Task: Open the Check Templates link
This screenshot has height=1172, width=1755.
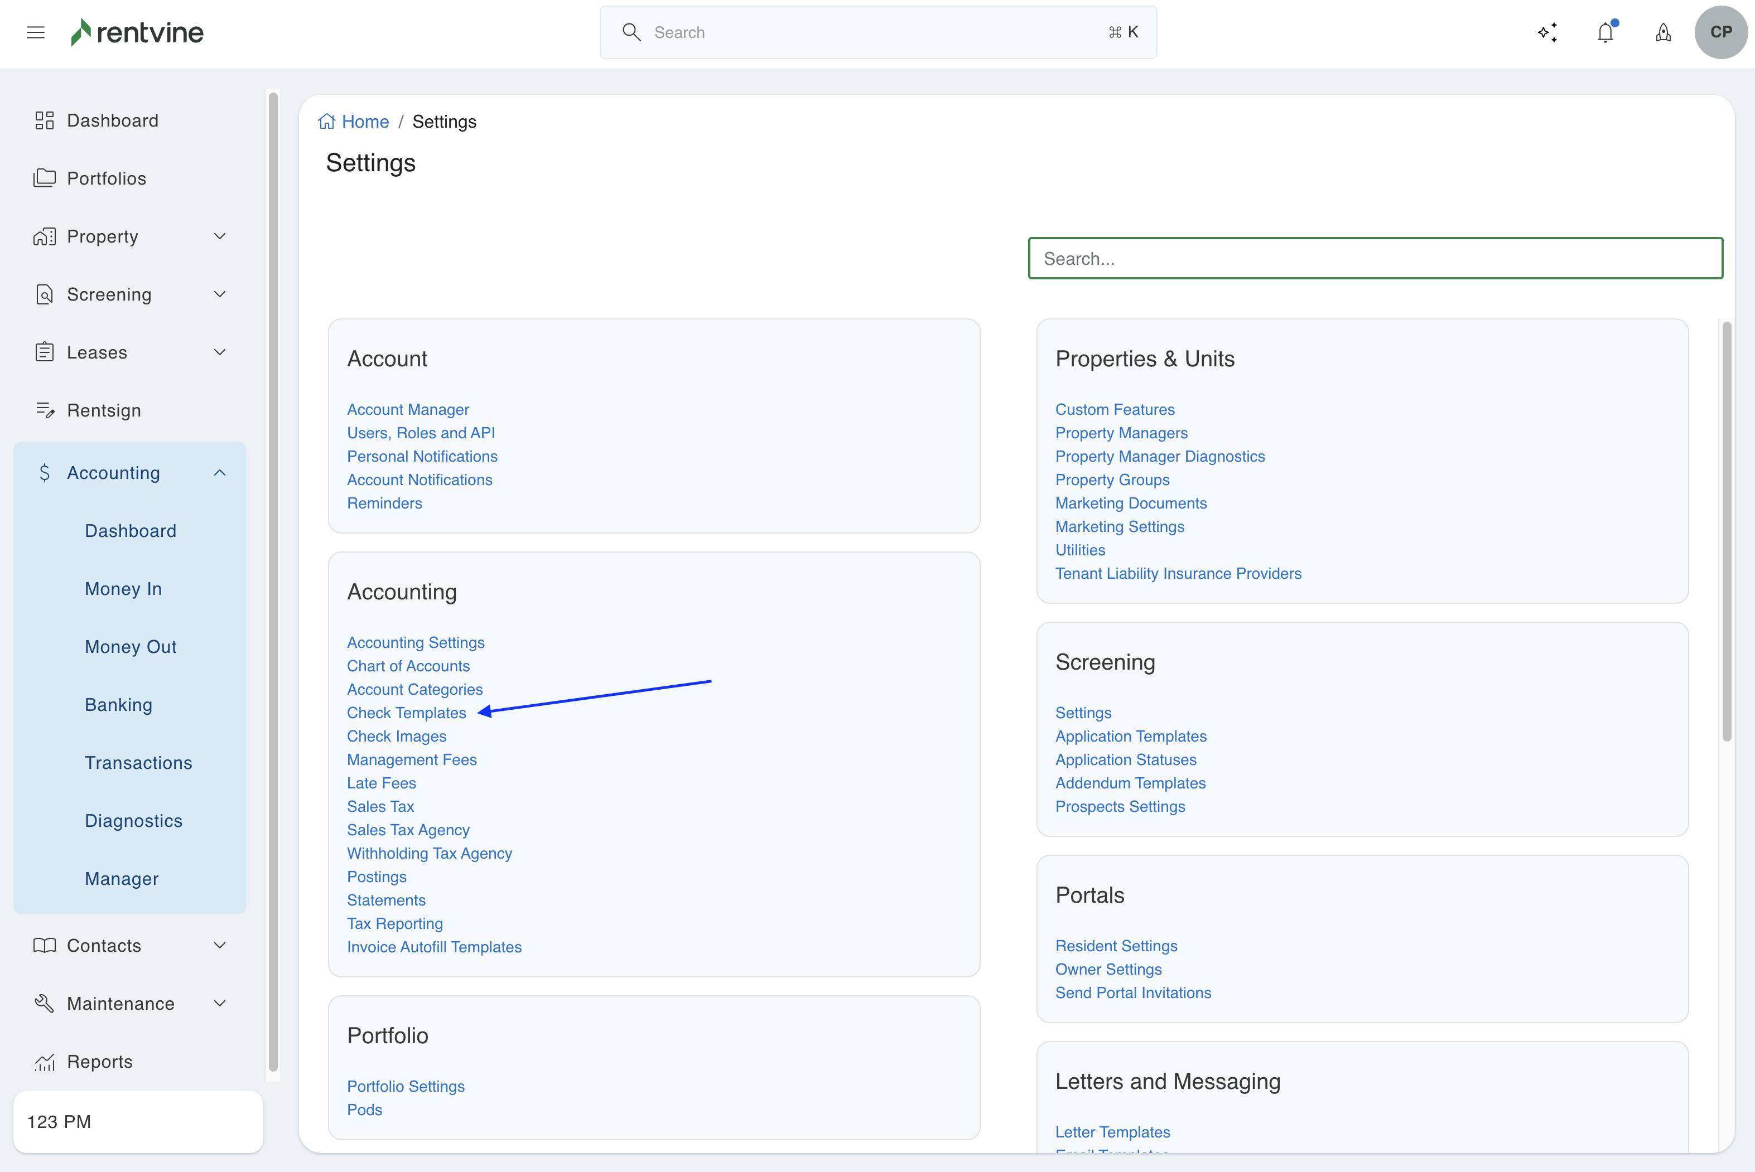Action: 406,713
